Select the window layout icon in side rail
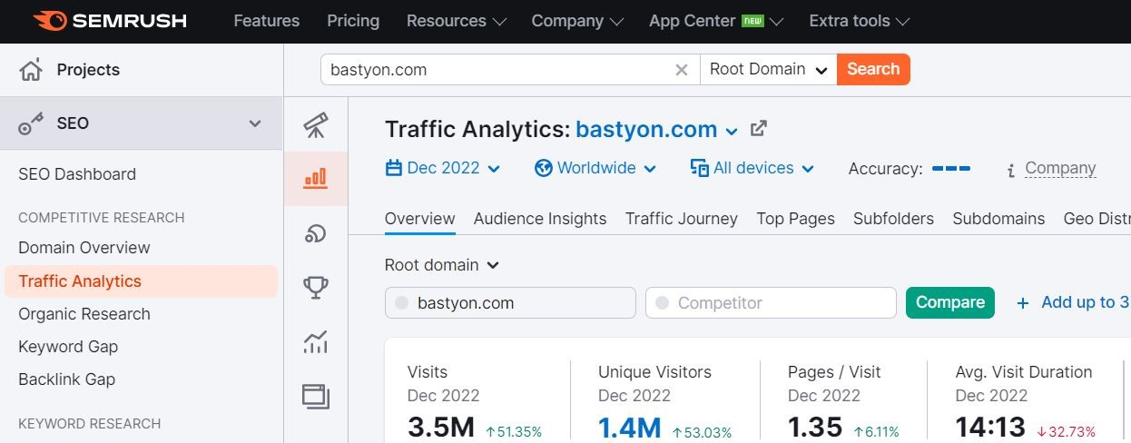Image resolution: width=1131 pixels, height=443 pixels. click(x=315, y=396)
